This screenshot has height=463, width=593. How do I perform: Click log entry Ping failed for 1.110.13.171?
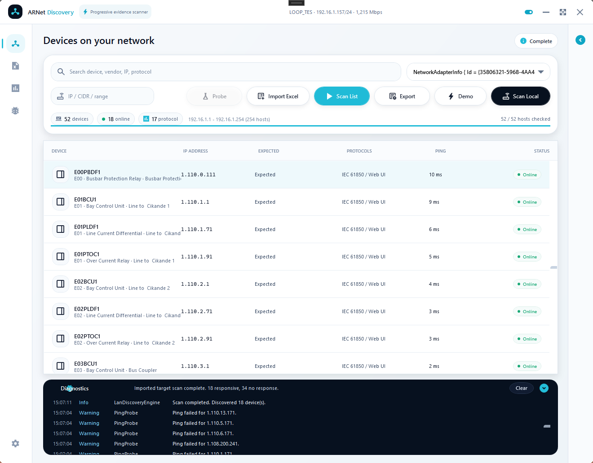click(x=204, y=413)
